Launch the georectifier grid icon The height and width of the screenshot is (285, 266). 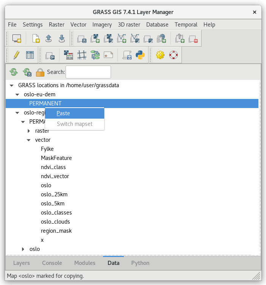coord(82,55)
